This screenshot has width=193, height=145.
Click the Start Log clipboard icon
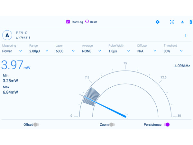(68, 22)
